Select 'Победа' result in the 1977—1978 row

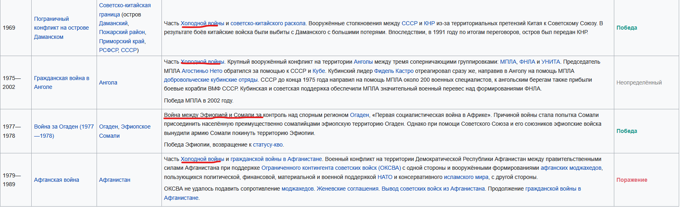(627, 131)
